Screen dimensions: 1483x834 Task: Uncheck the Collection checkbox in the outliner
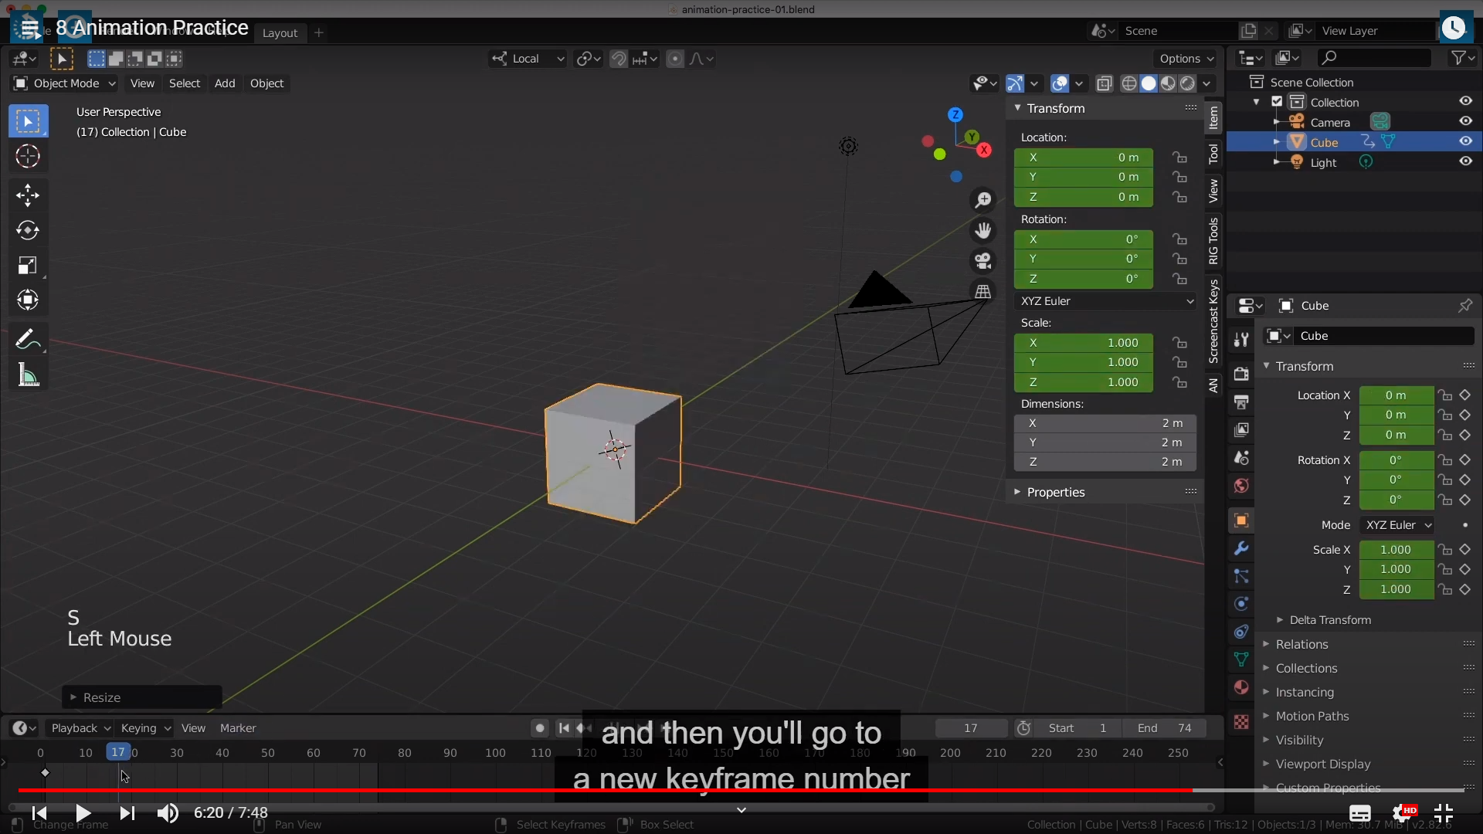(1277, 102)
